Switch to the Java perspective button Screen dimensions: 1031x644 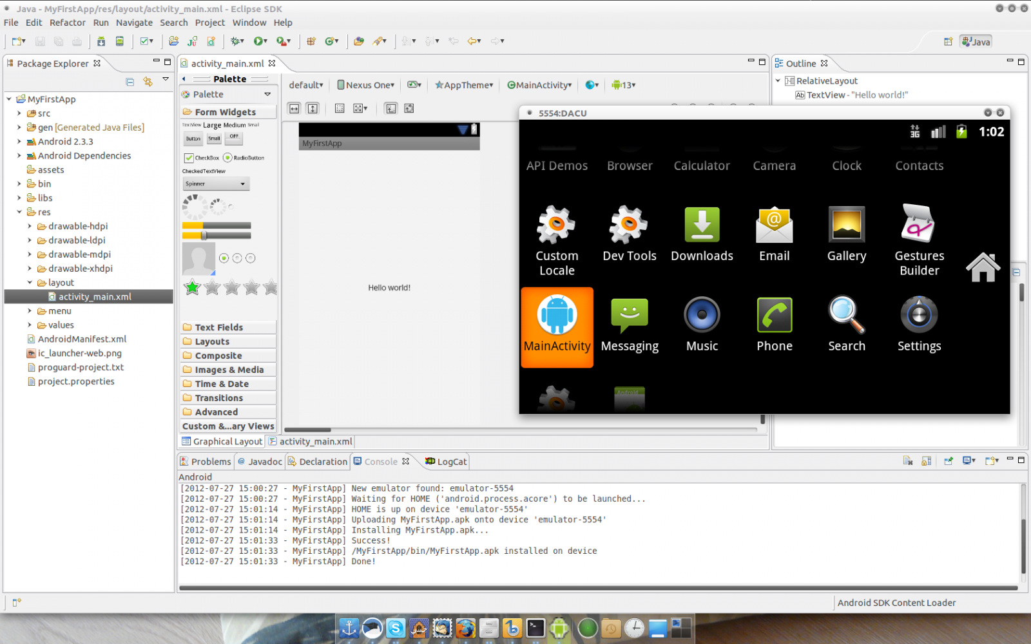point(976,42)
